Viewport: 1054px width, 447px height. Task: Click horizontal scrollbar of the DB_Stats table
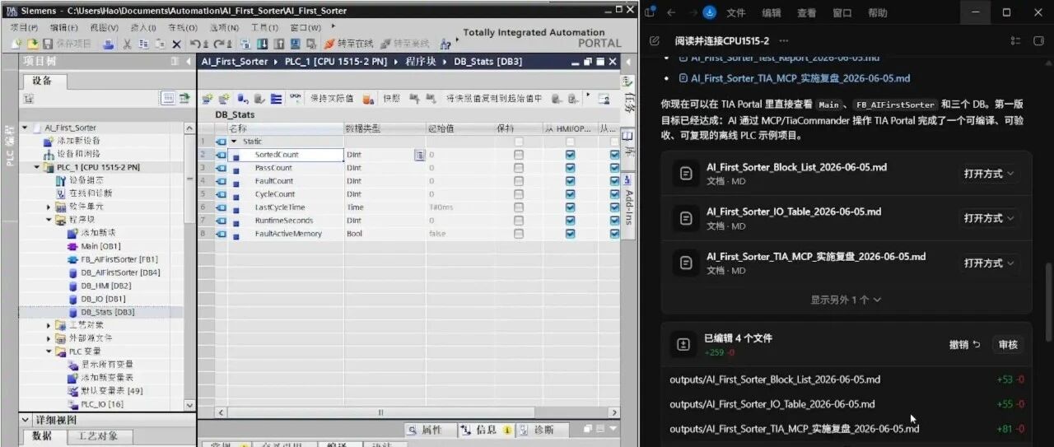click(x=380, y=412)
